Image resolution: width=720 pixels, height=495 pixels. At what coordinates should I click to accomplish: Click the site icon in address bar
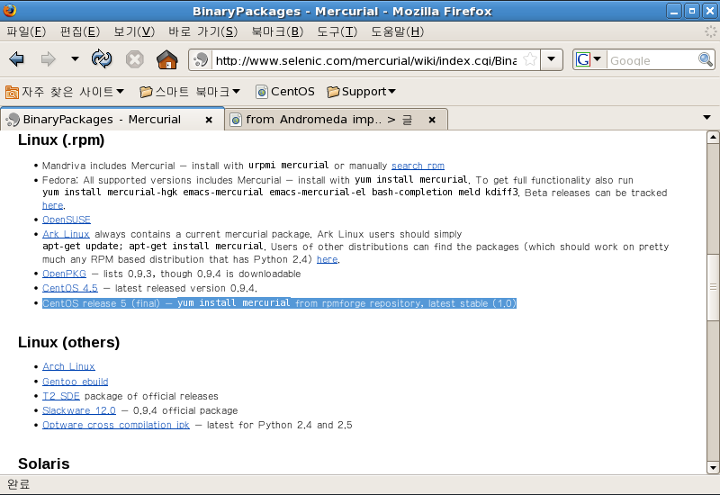click(201, 59)
